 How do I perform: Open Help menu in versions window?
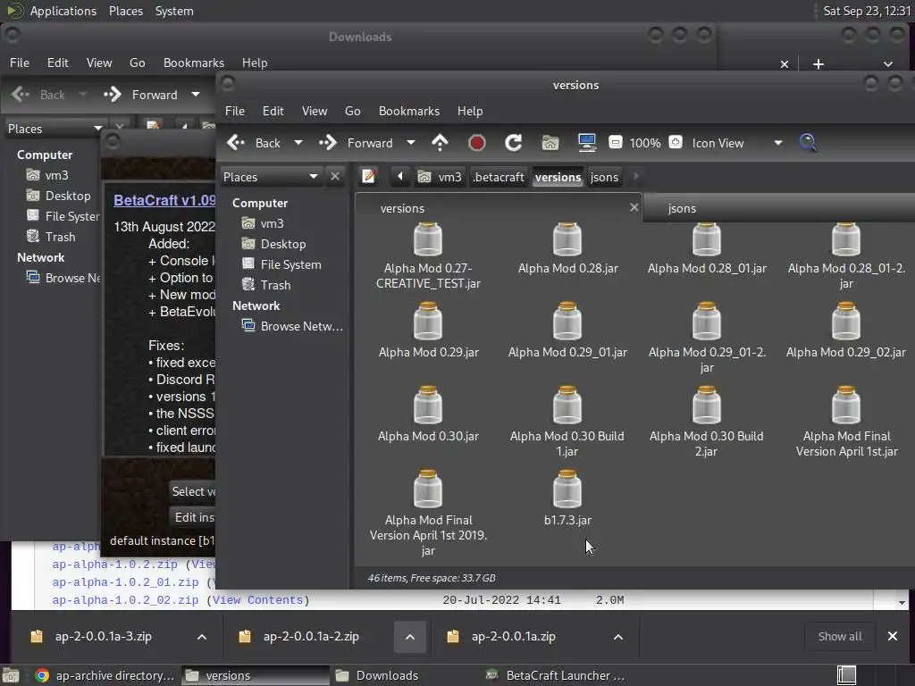[470, 111]
